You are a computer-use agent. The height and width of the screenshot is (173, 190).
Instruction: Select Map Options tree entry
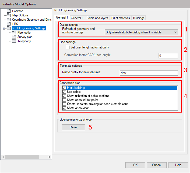click(20, 15)
